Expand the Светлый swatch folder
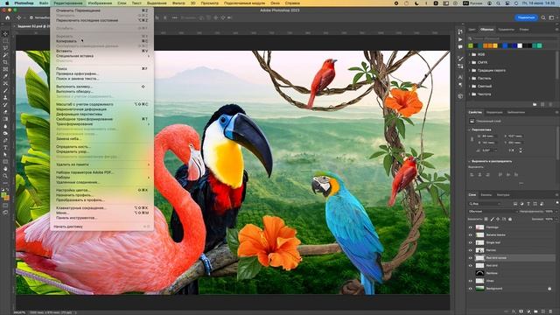560x315 pixels. (470, 86)
